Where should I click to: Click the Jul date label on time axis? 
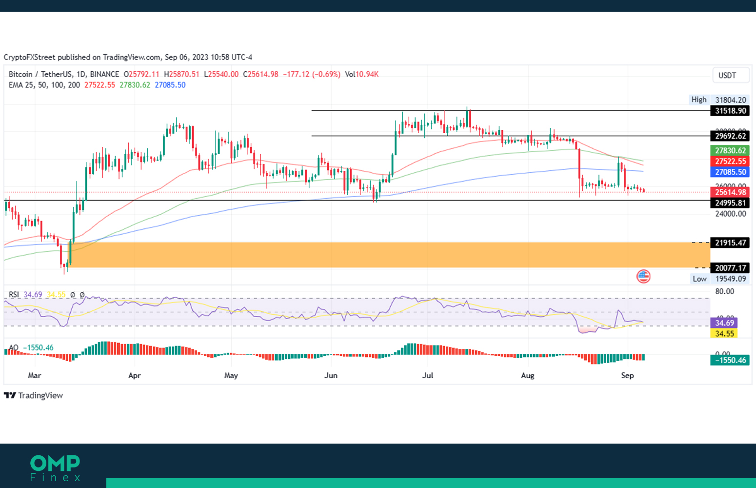click(428, 375)
